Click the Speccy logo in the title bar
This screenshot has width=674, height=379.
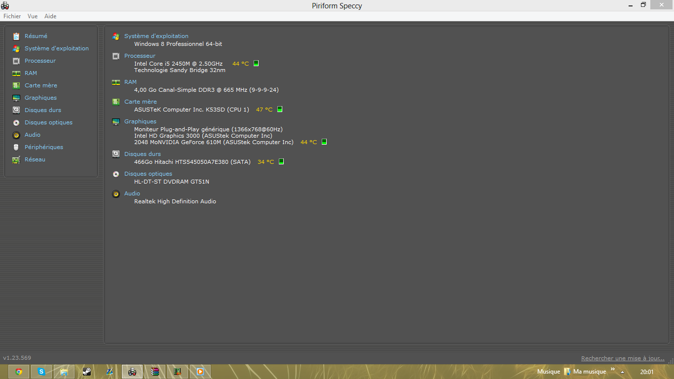coord(5,5)
